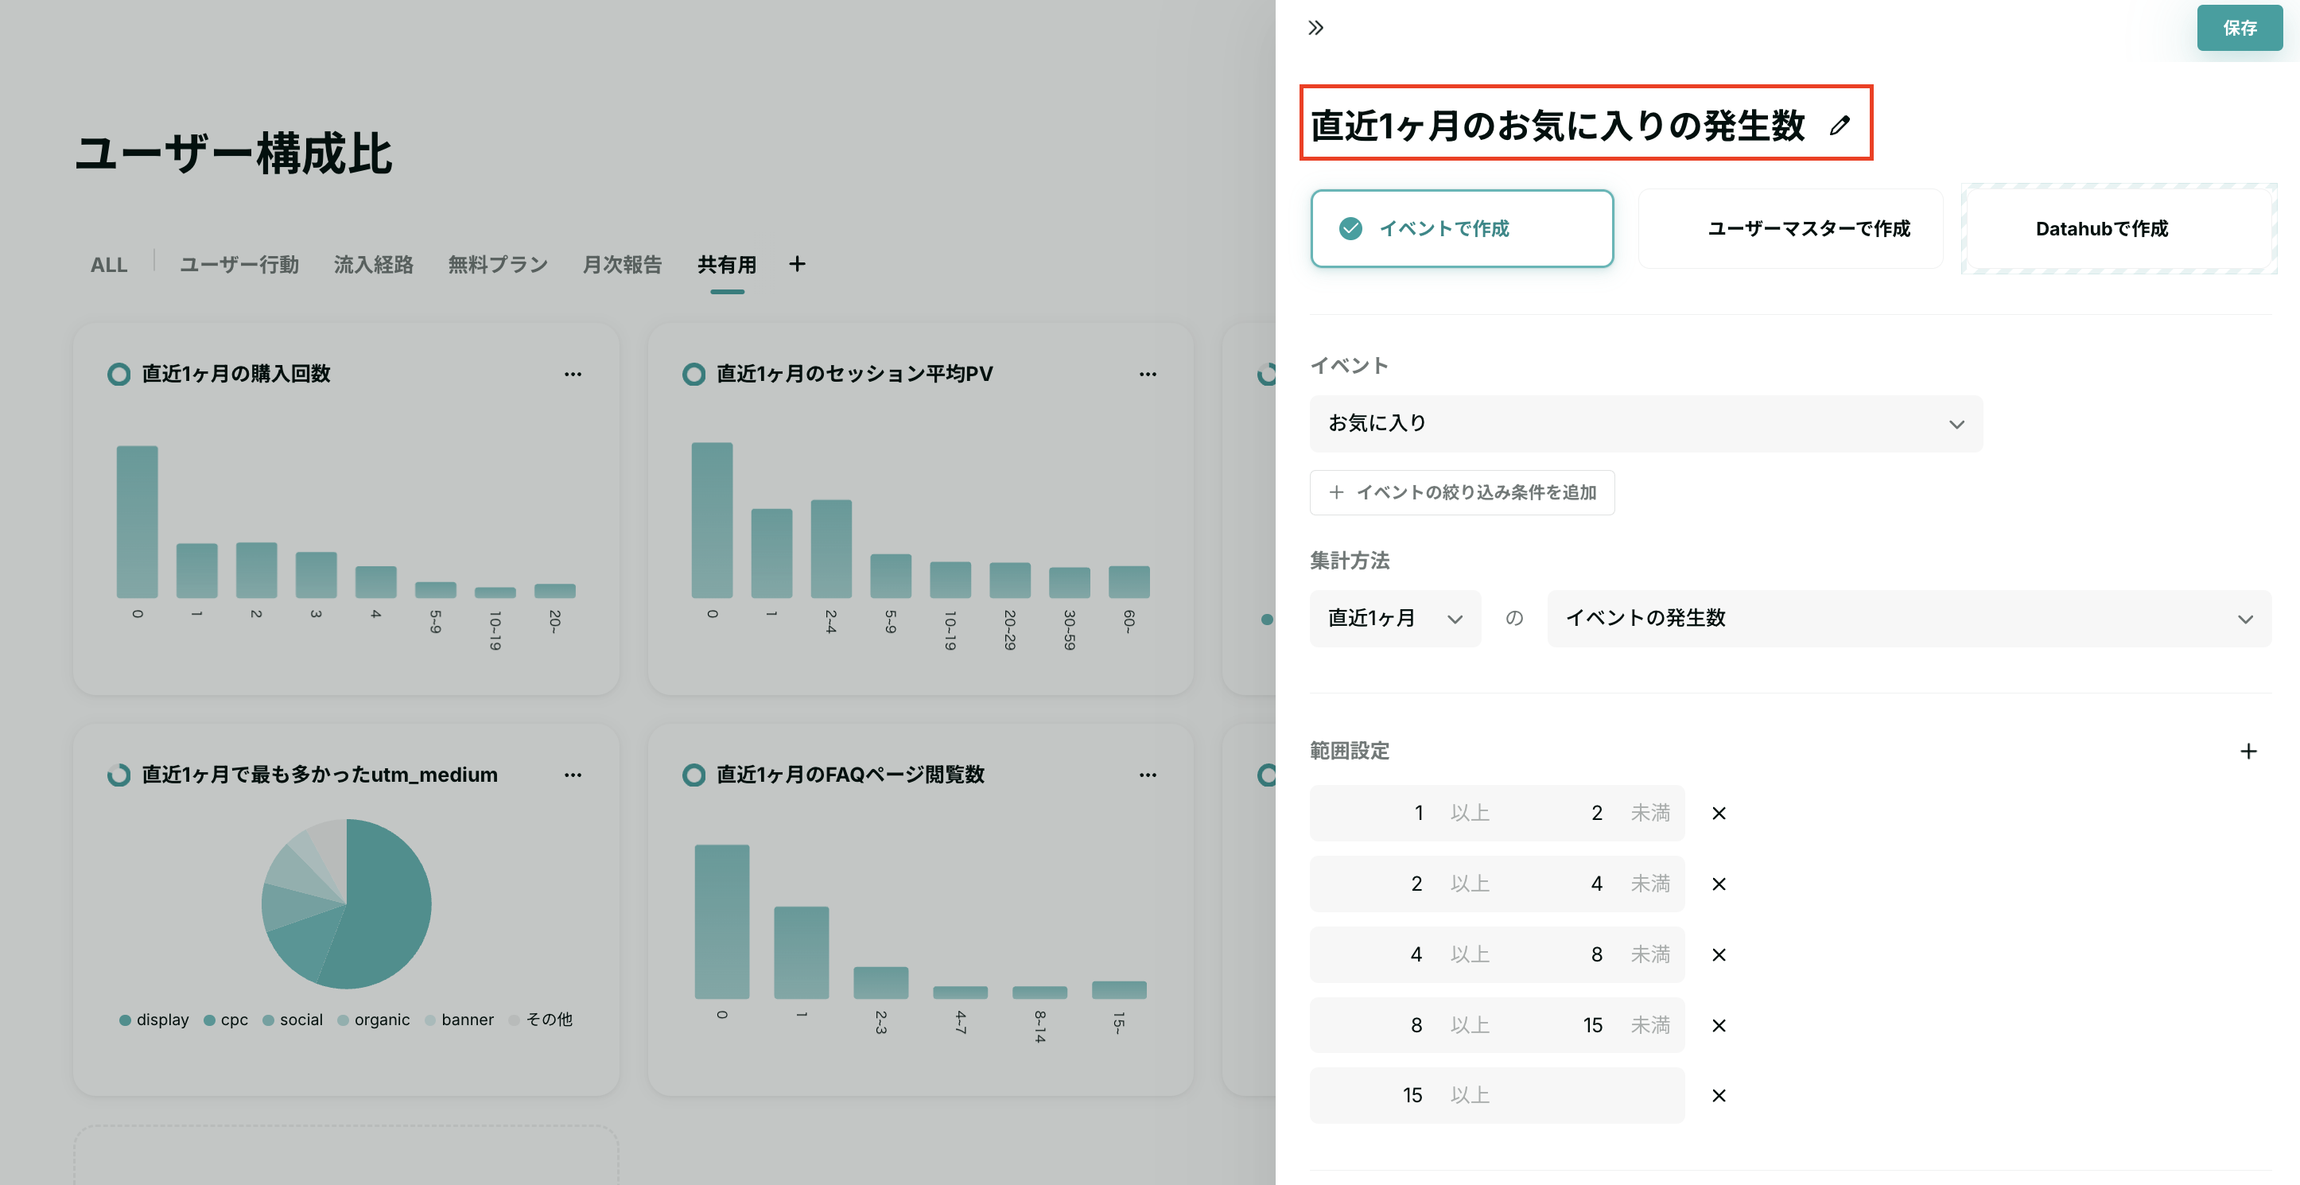Click the pencil icon to edit title

[1839, 126]
